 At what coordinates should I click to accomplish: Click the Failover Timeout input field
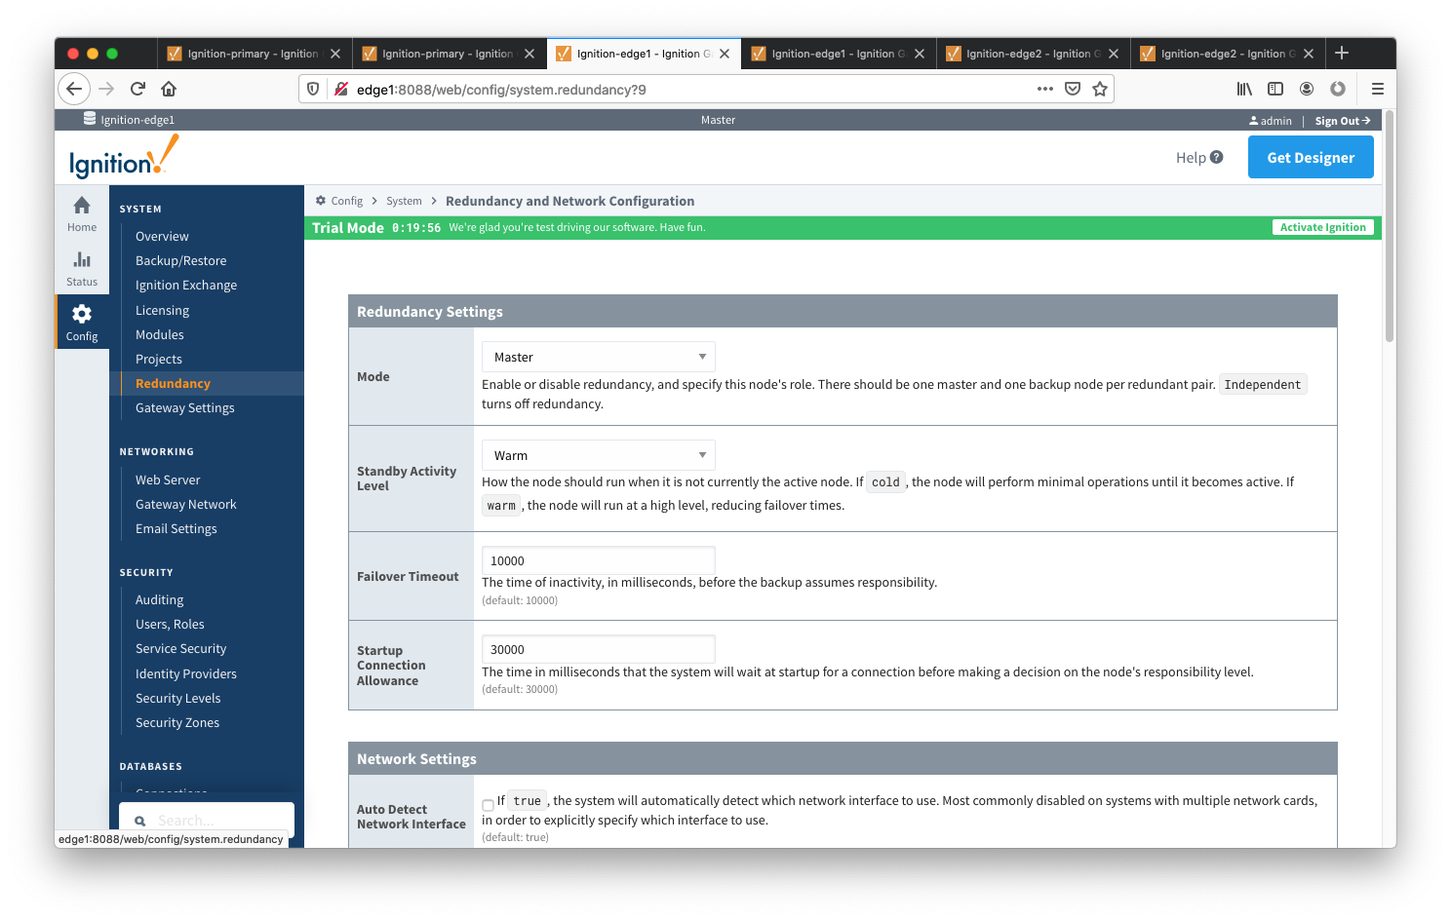(x=599, y=560)
